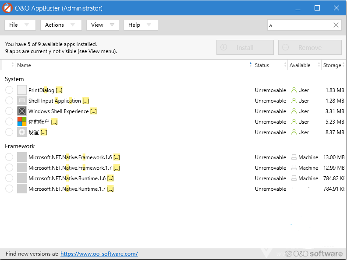
Task: Select the Windows Shell Experience radio button
Action: click(x=9, y=111)
